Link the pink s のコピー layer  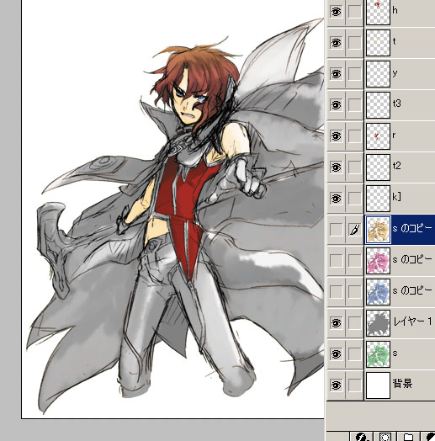tap(354, 261)
